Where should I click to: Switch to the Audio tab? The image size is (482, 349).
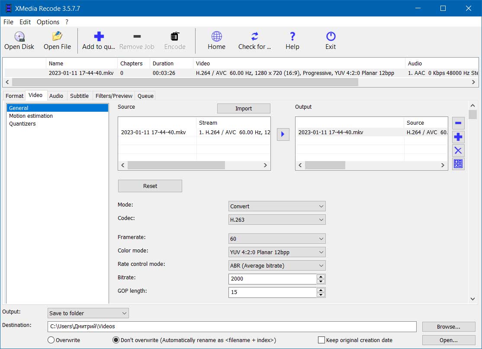(56, 96)
